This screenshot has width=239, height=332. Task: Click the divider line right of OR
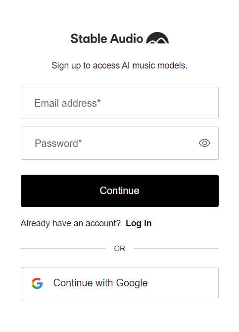click(176, 248)
